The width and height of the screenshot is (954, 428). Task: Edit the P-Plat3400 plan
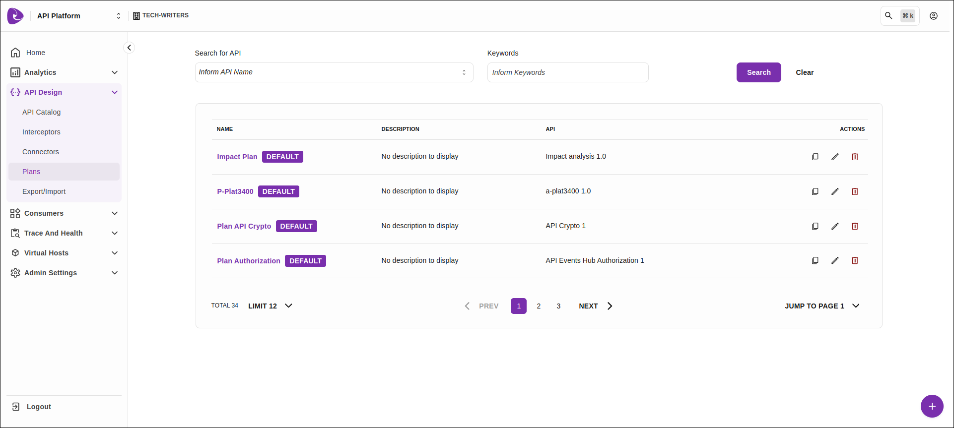[835, 191]
